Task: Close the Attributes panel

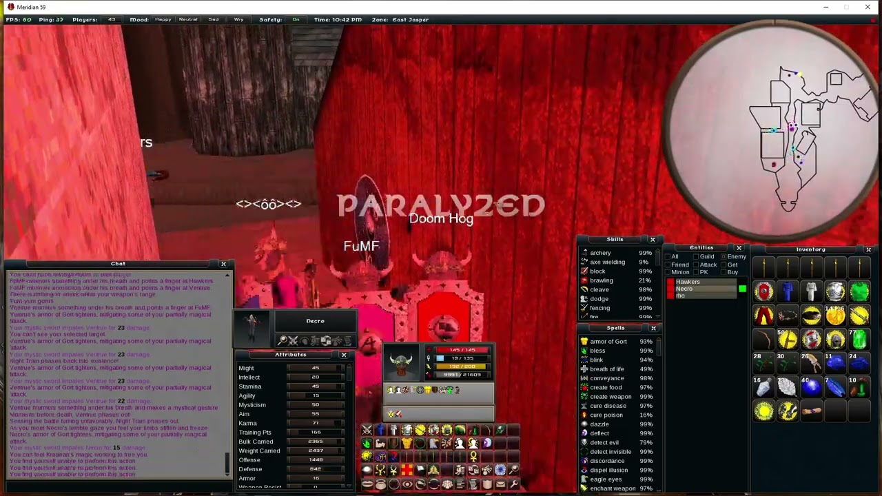Action: tap(344, 355)
